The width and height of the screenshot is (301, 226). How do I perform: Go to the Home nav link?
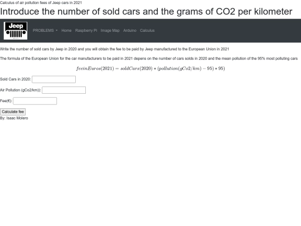click(66, 31)
